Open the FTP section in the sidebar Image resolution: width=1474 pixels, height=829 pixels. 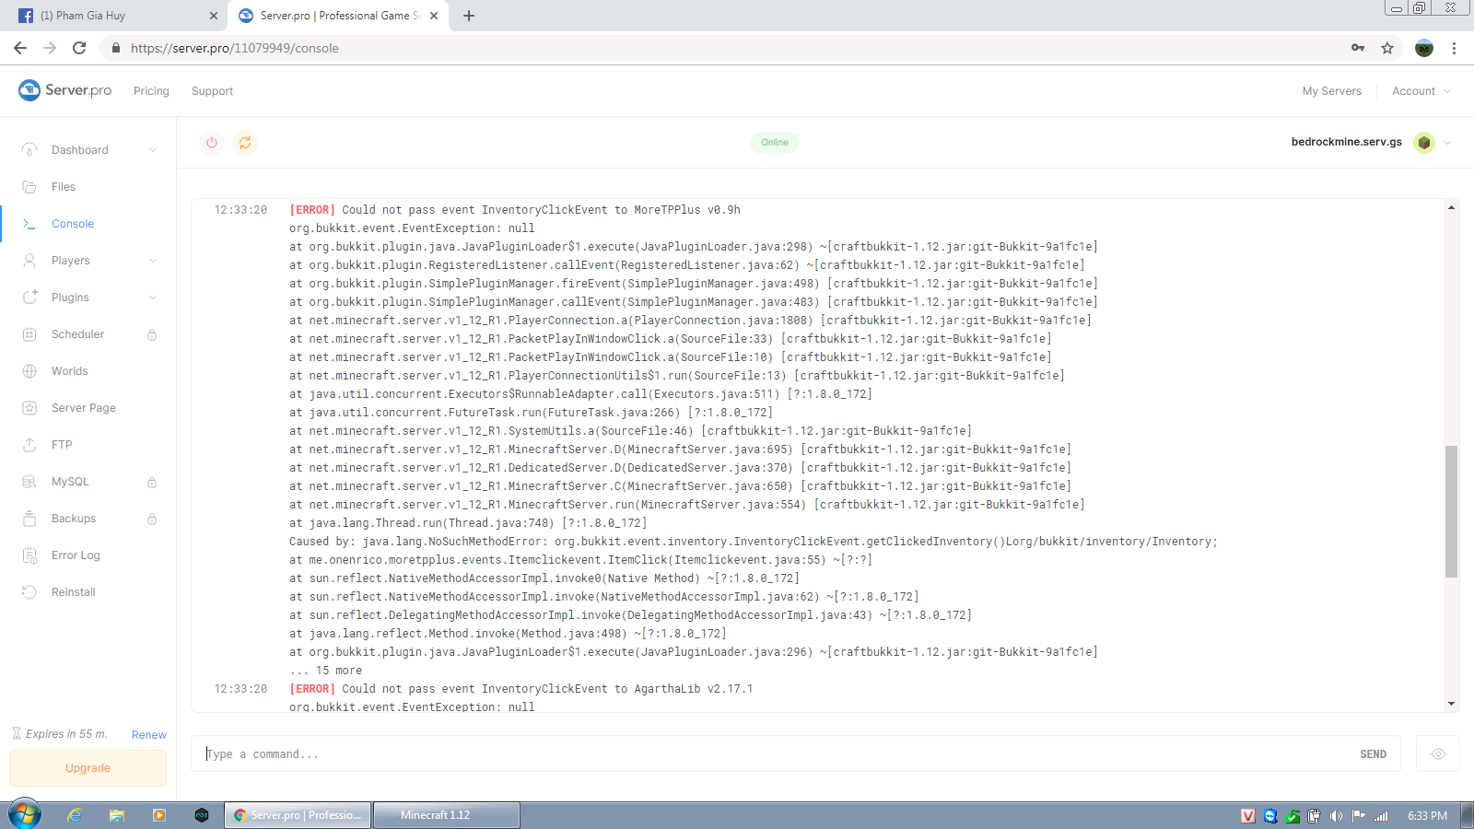[x=62, y=445]
